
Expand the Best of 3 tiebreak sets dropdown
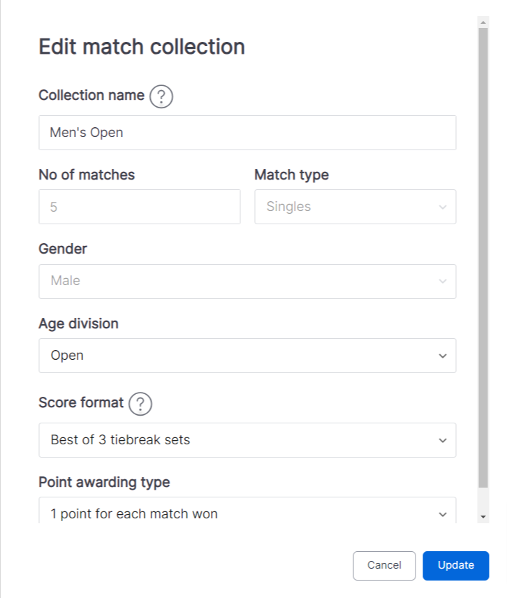[247, 440]
